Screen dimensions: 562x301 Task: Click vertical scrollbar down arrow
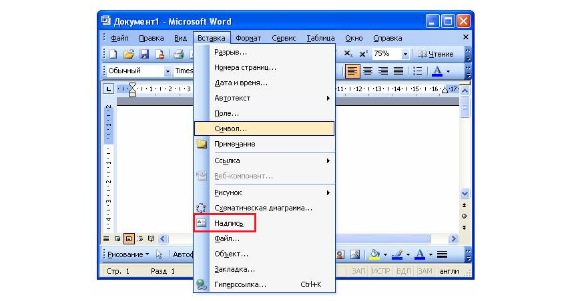[x=465, y=193]
